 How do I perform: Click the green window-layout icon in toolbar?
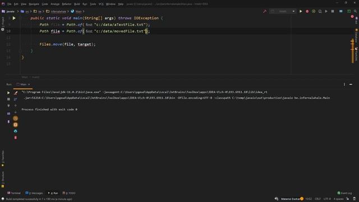[349, 11]
